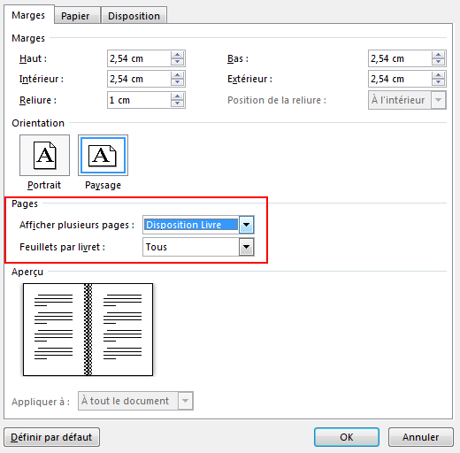Open the Afficher plusieurs pages dropdown arrow
Image resolution: width=460 pixels, height=453 pixels.
click(x=246, y=225)
